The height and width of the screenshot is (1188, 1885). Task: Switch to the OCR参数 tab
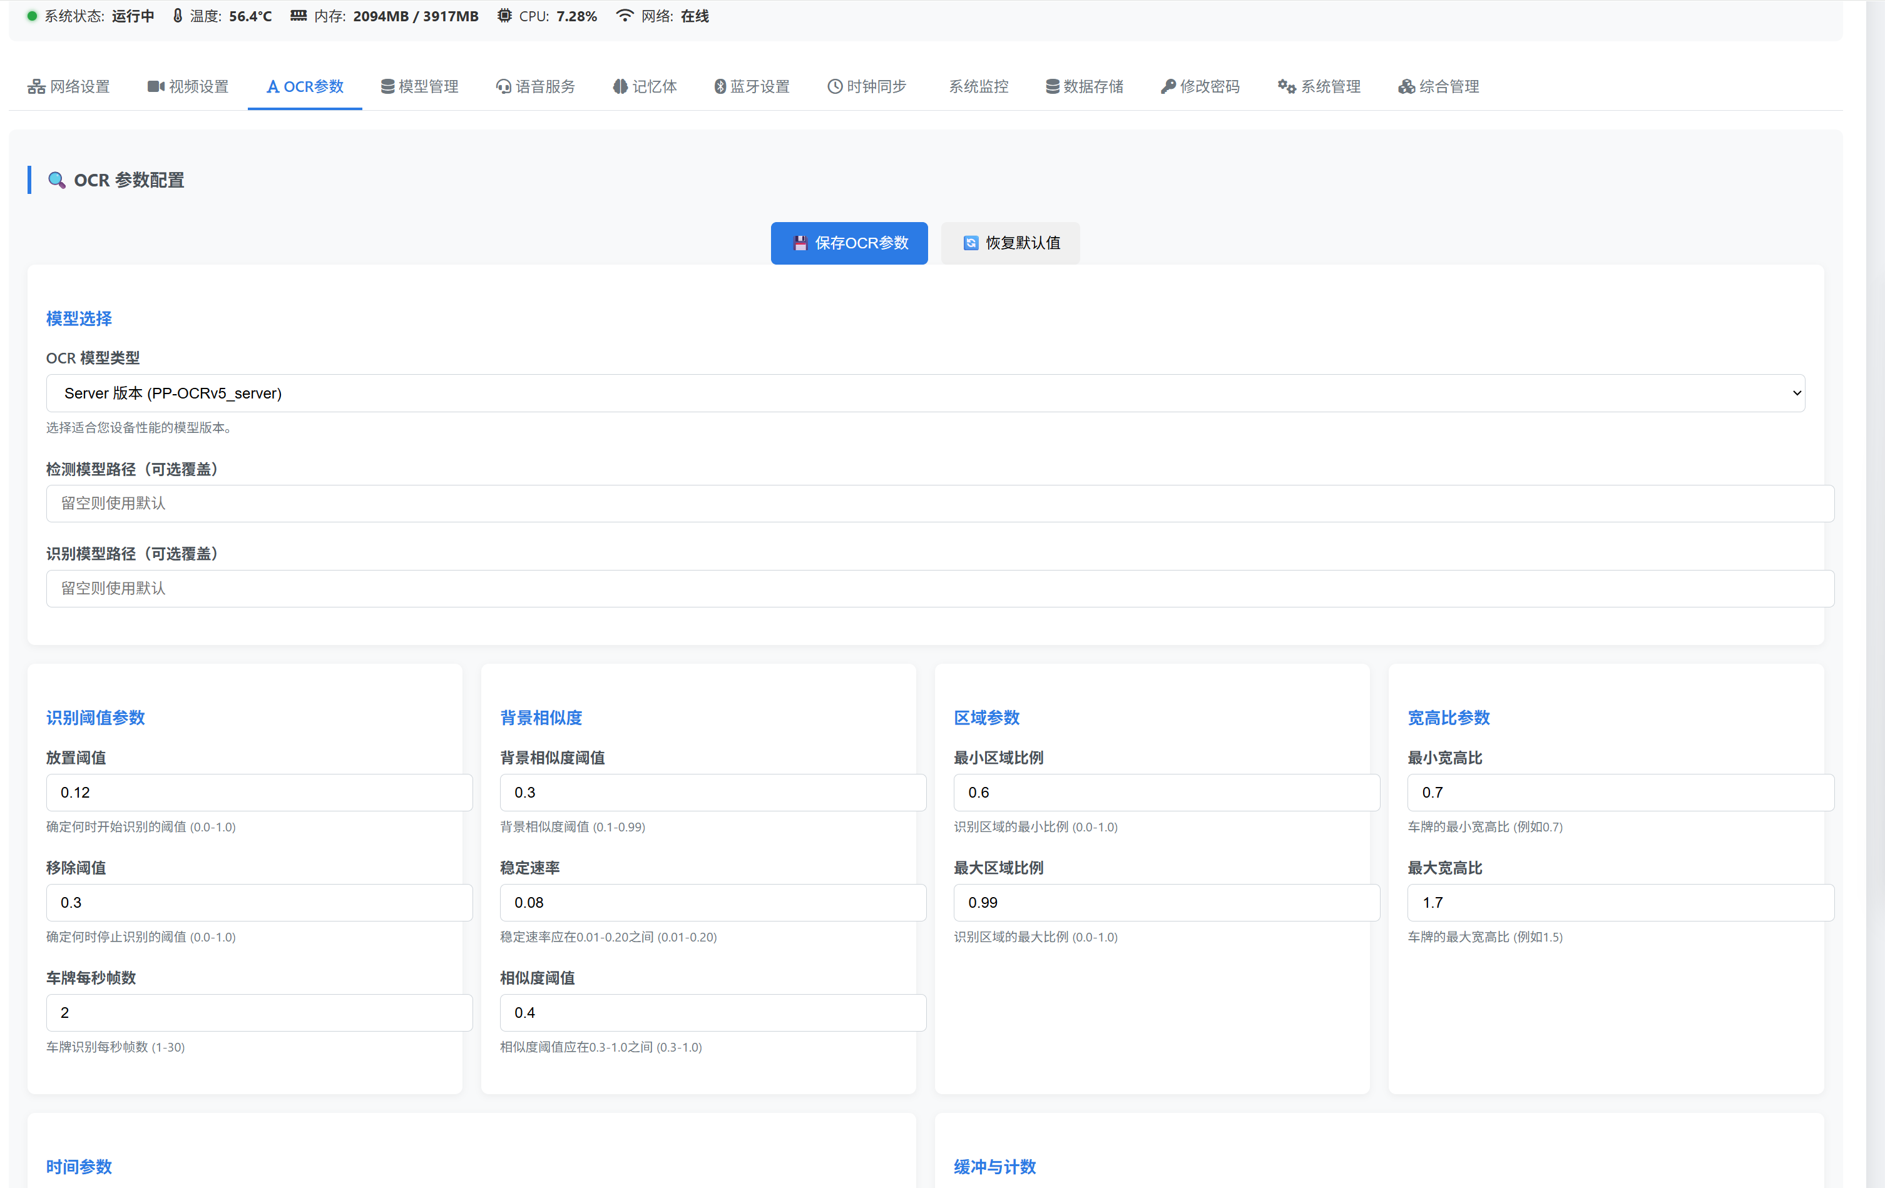(x=305, y=86)
